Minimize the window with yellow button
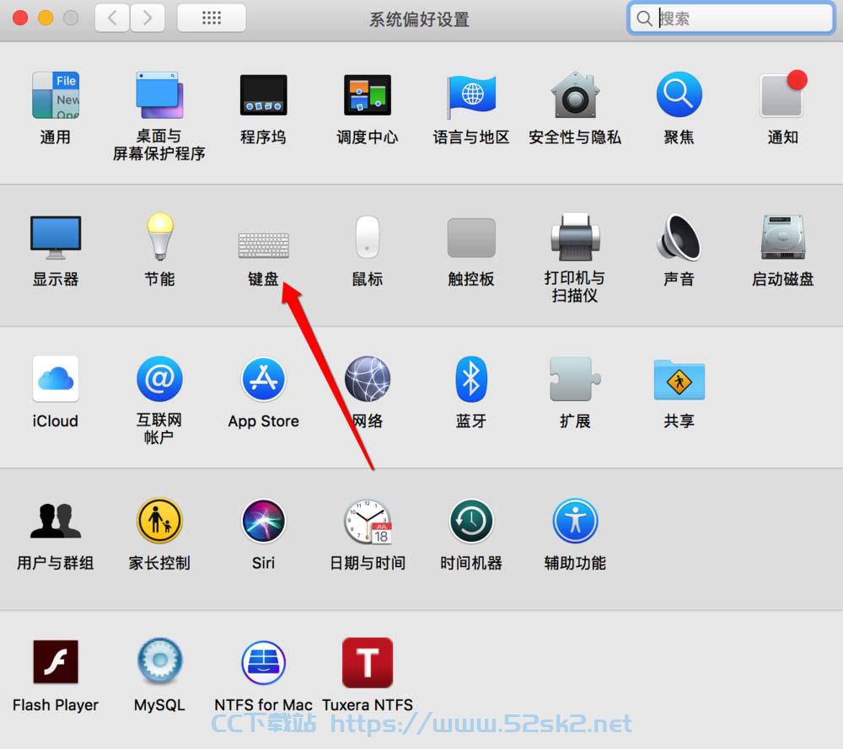The image size is (843, 749). 46,19
